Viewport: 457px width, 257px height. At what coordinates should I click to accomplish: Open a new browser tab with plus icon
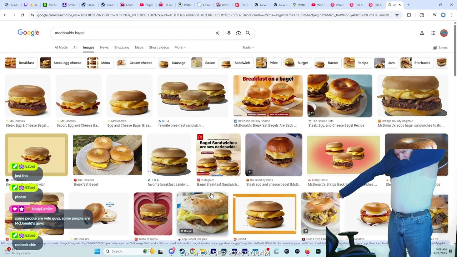tap(408, 5)
